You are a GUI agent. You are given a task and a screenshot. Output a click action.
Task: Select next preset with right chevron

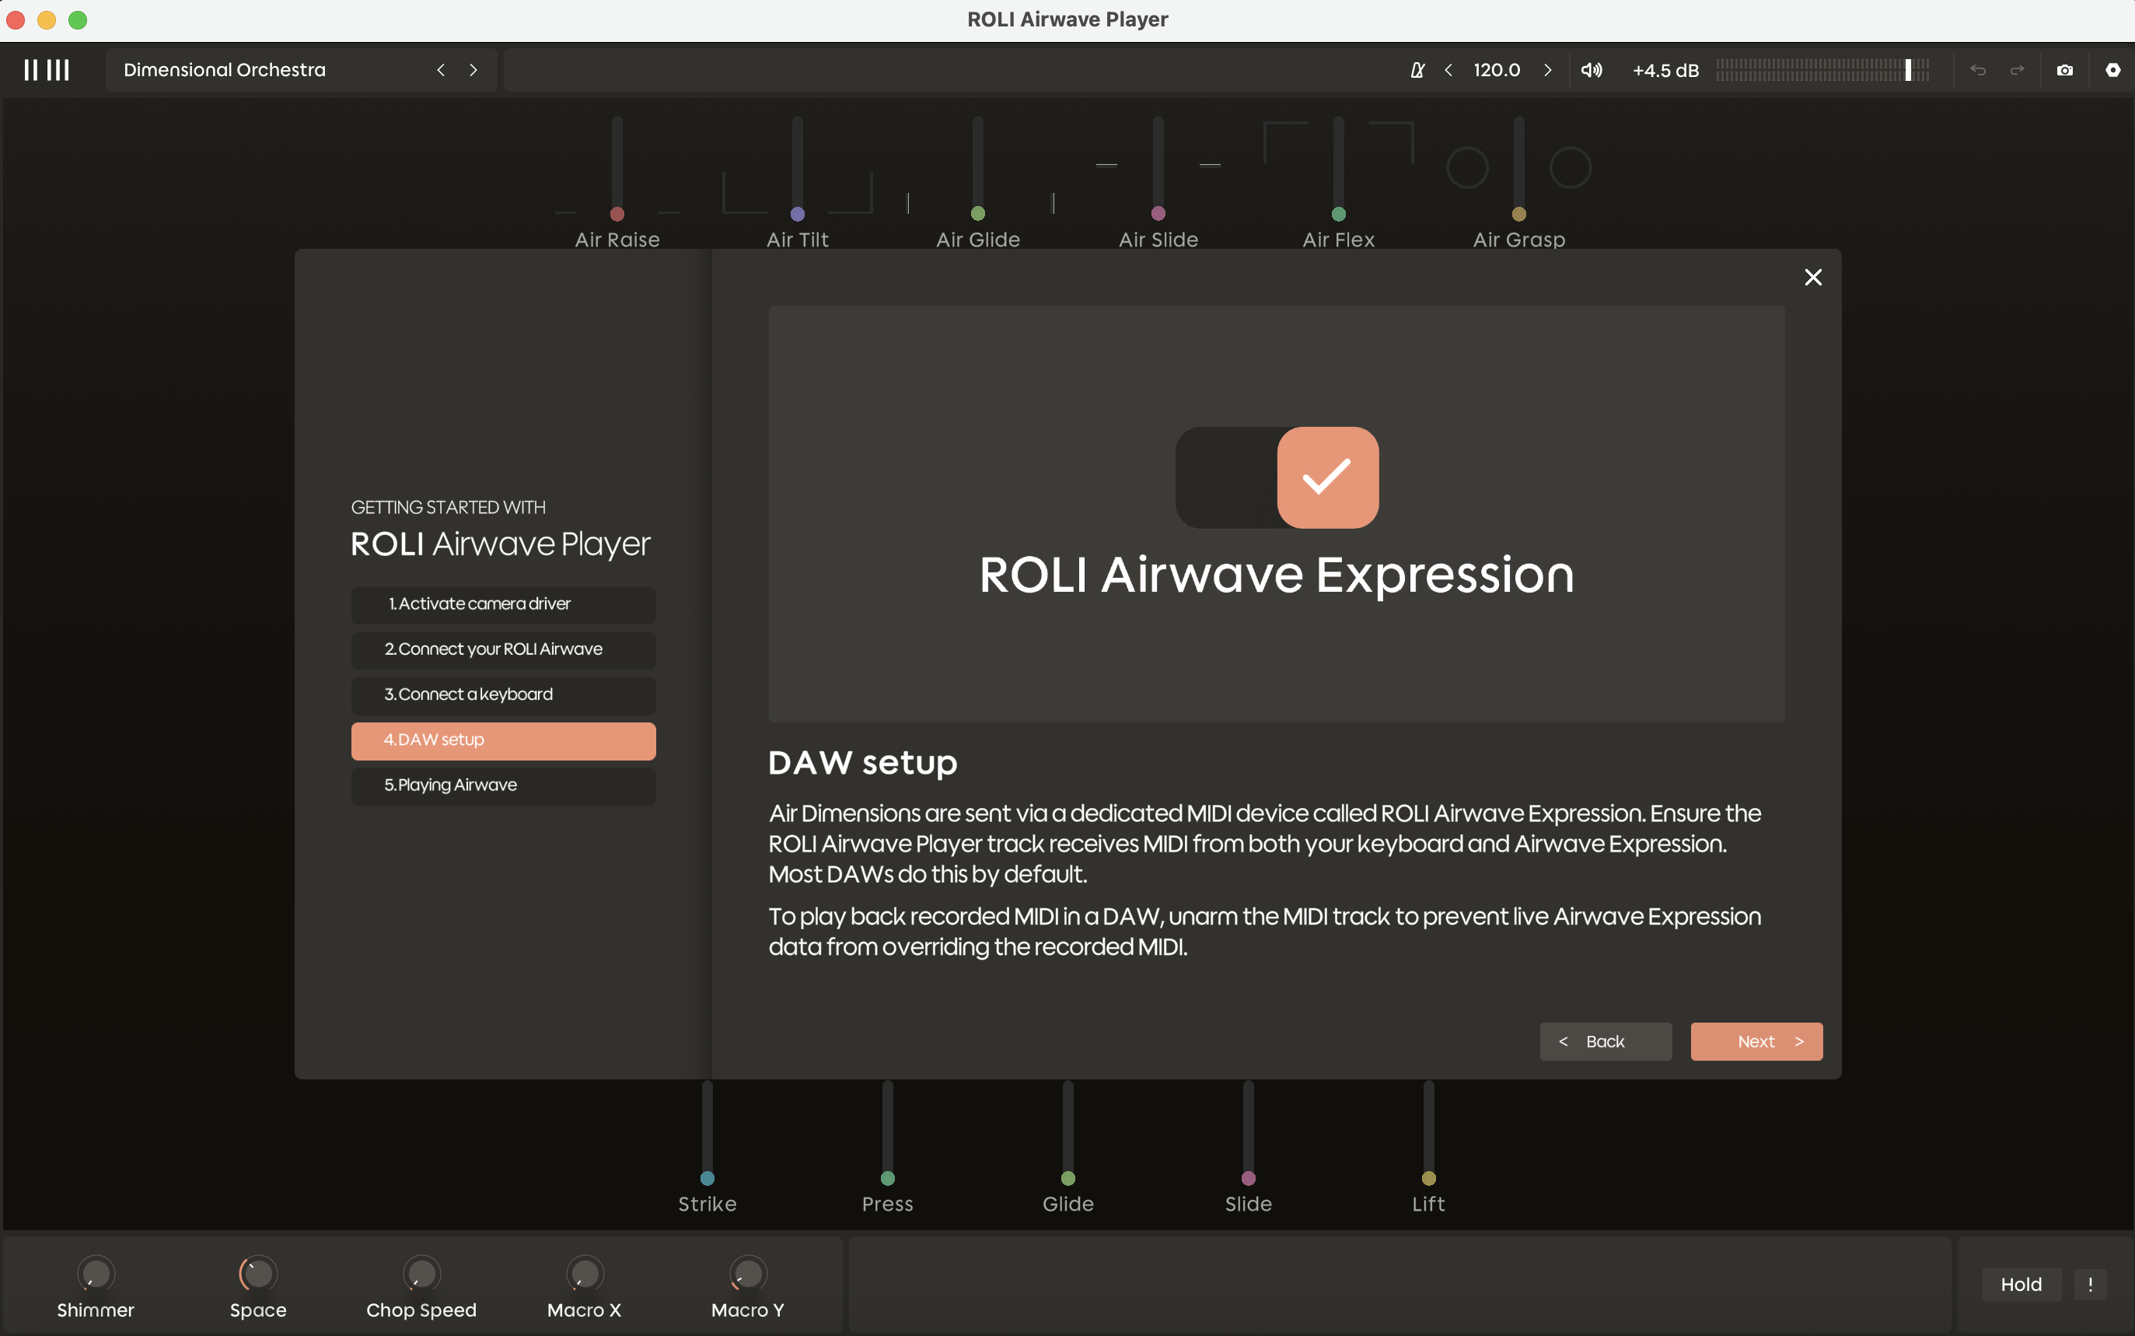pos(473,70)
